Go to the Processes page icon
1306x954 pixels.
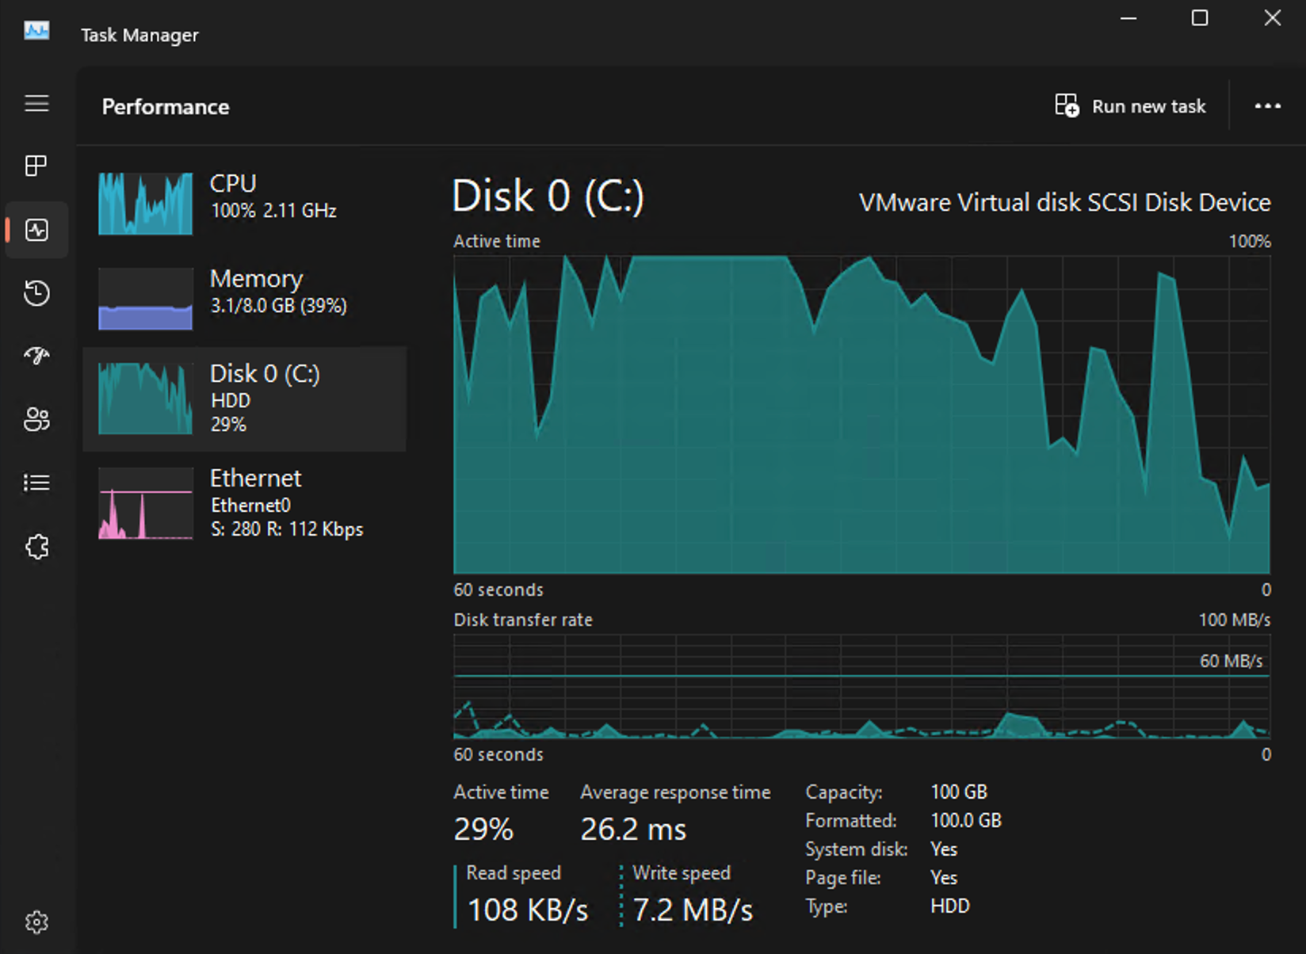(x=36, y=166)
